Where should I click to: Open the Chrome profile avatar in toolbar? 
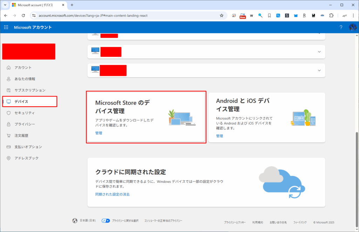(x=344, y=15)
